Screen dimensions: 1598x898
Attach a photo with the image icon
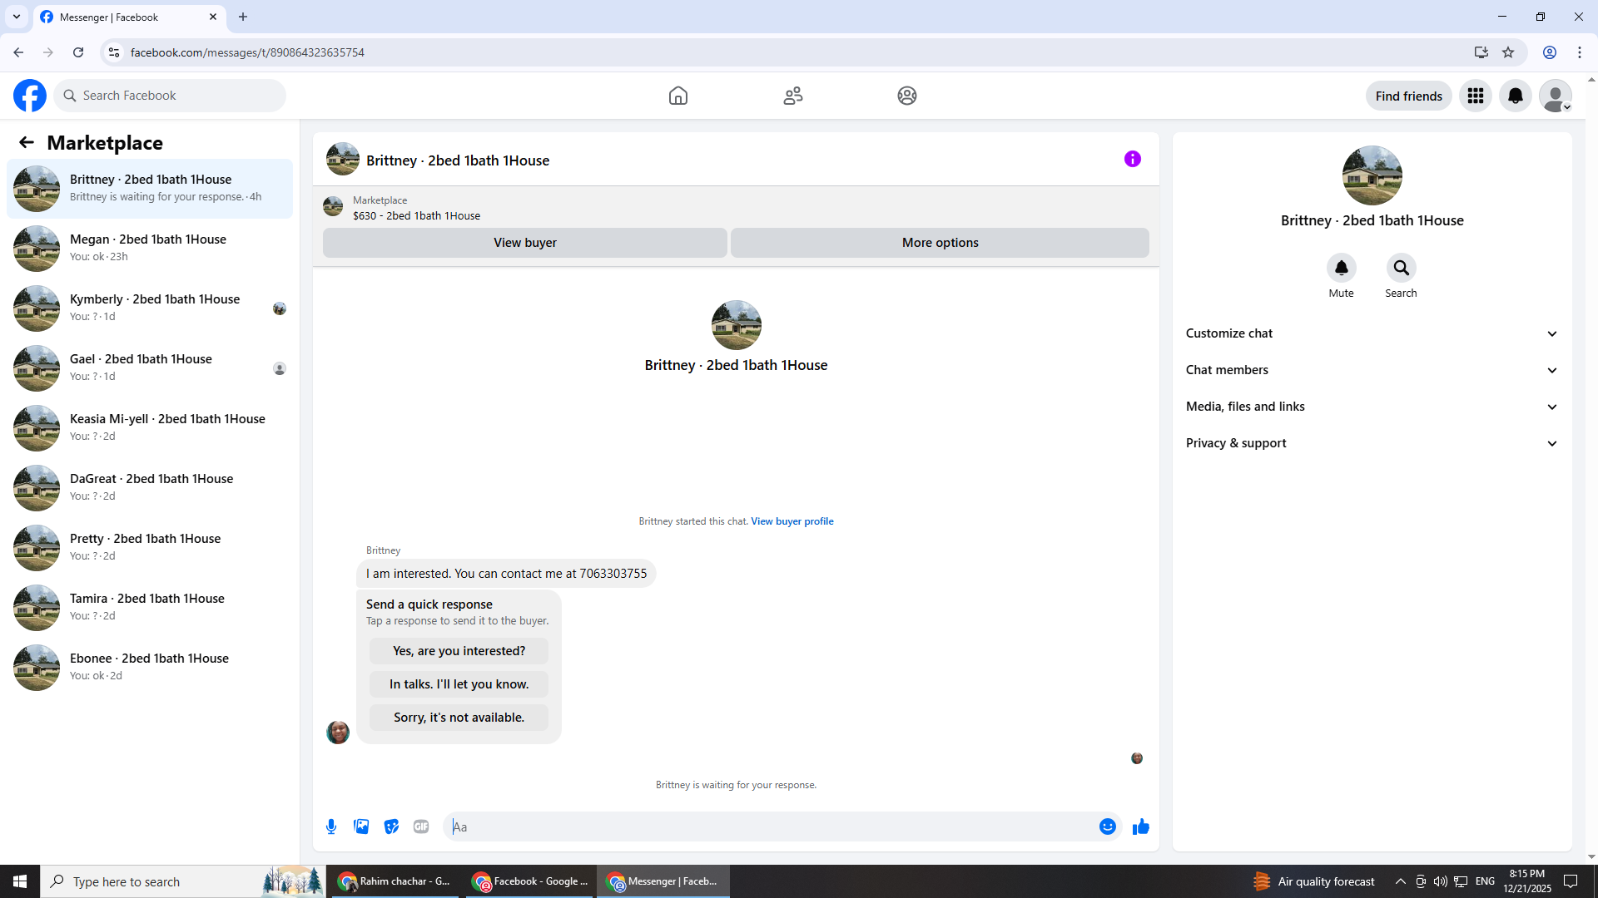(x=361, y=826)
